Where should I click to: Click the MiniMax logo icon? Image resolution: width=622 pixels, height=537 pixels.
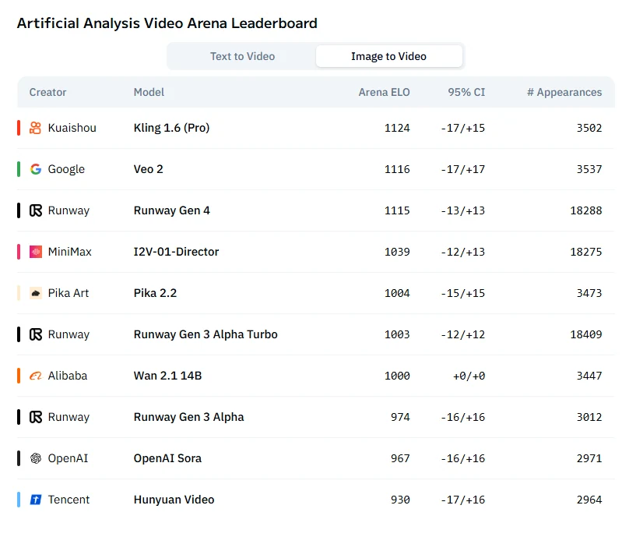[35, 252]
